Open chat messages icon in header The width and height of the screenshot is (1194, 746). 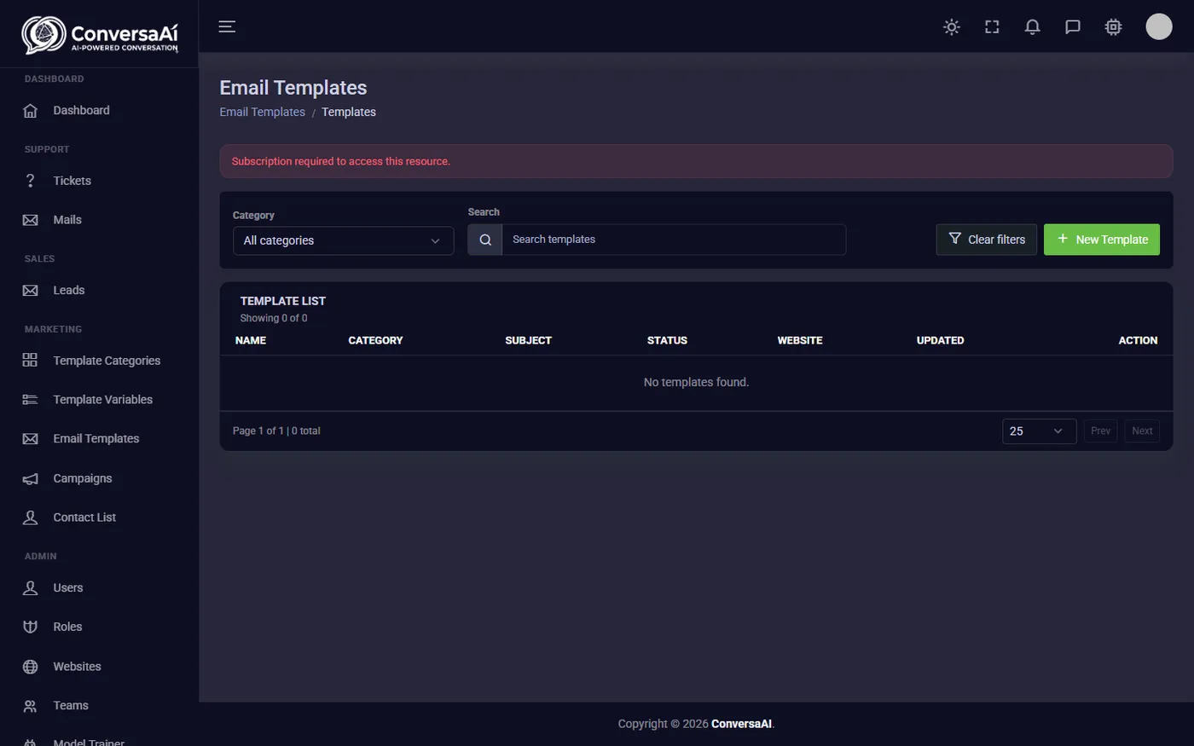click(1073, 27)
